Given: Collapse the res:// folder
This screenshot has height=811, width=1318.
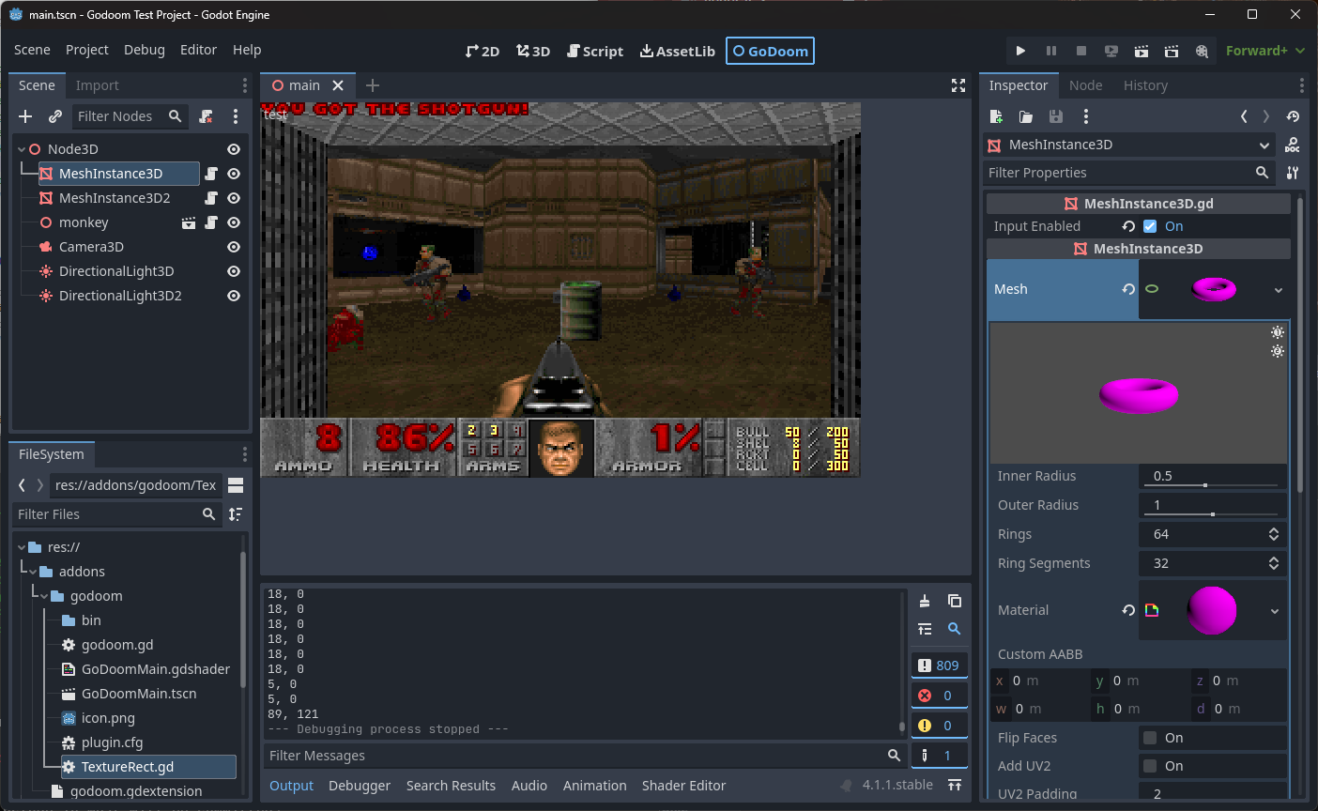Looking at the screenshot, I should [x=22, y=547].
